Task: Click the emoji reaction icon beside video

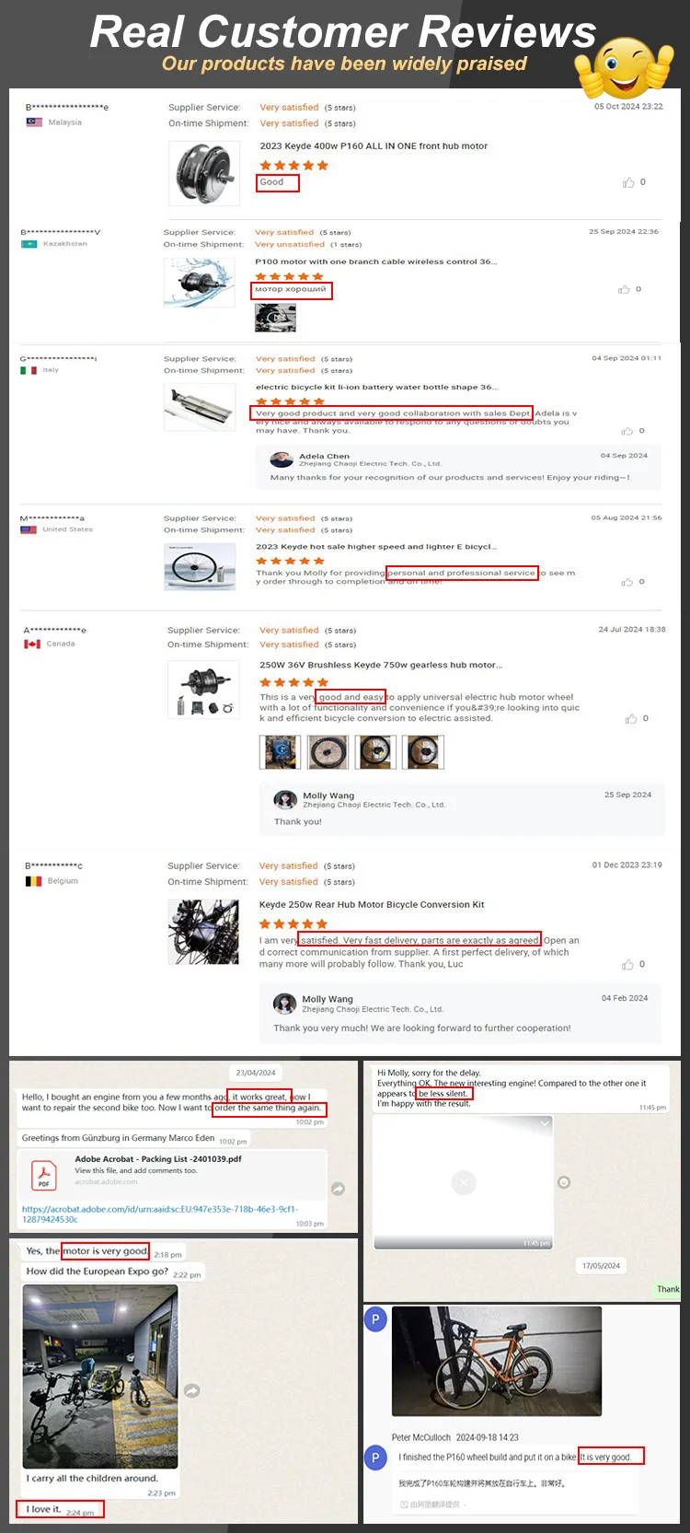Action: [x=564, y=1181]
